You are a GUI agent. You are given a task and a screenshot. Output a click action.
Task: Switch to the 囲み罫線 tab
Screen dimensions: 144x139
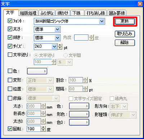[117, 13]
